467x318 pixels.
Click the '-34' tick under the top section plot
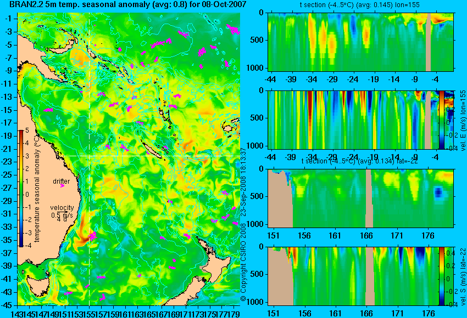[x=311, y=79]
